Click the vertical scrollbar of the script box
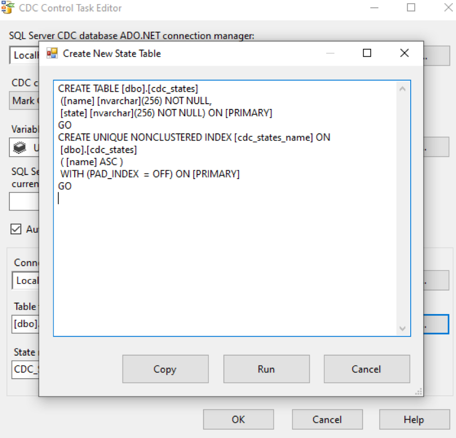Screen dimensions: 456x438 403,208
